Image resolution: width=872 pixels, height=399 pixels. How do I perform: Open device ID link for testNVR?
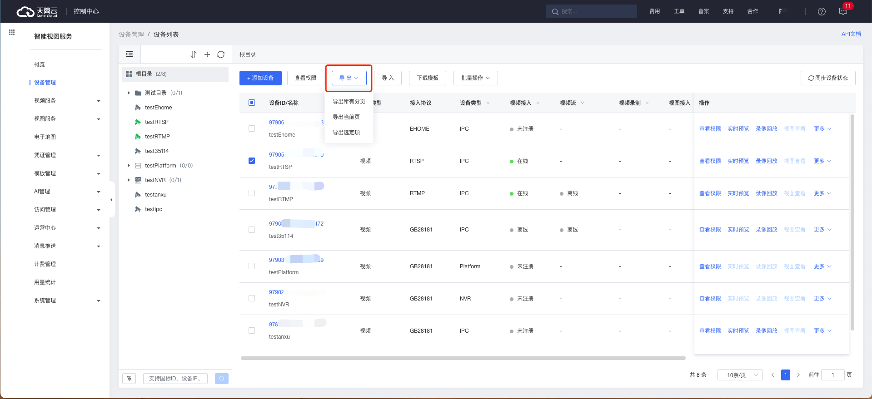[x=276, y=292]
